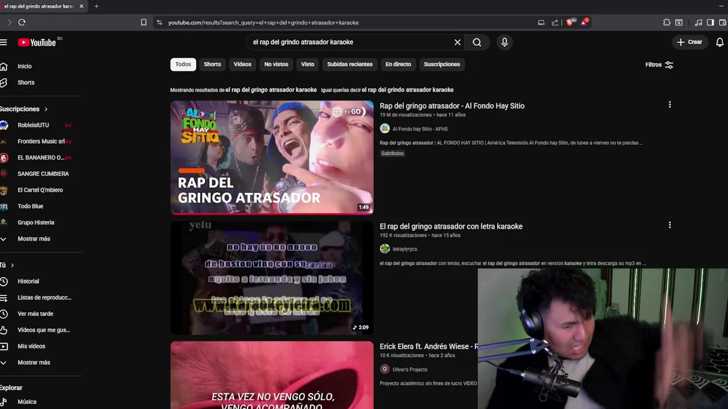Filter results by Vídeos chip
728x409 pixels.
coord(242,64)
